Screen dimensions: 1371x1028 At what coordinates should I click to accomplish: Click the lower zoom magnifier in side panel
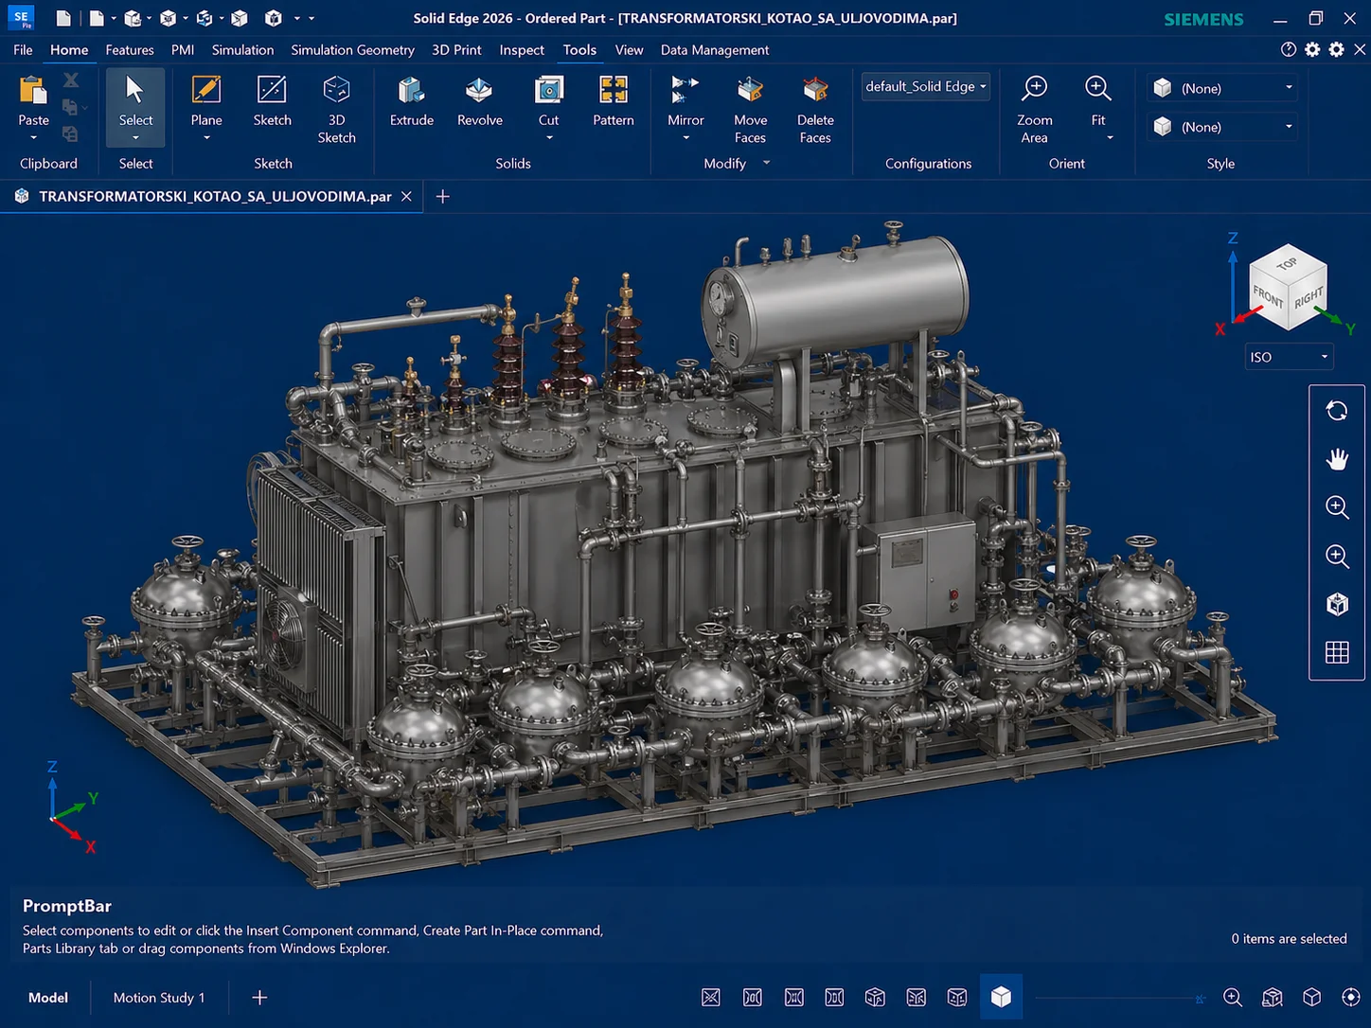point(1337,556)
